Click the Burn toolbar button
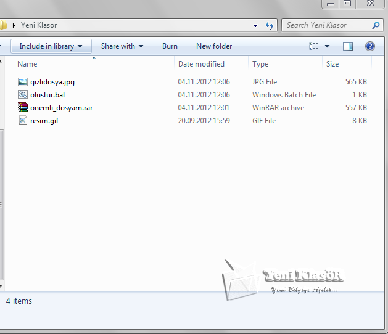Image resolution: width=388 pixels, height=334 pixels. click(170, 46)
